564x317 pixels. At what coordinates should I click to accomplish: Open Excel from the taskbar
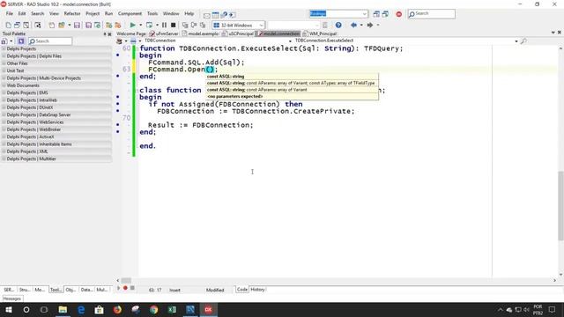(172, 309)
